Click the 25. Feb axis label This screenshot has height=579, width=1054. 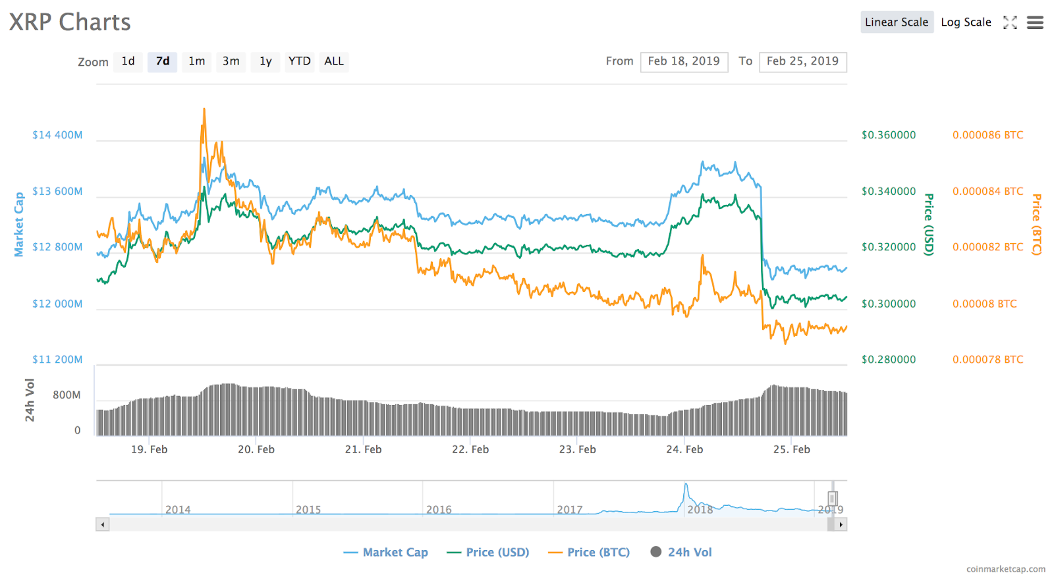click(x=792, y=449)
